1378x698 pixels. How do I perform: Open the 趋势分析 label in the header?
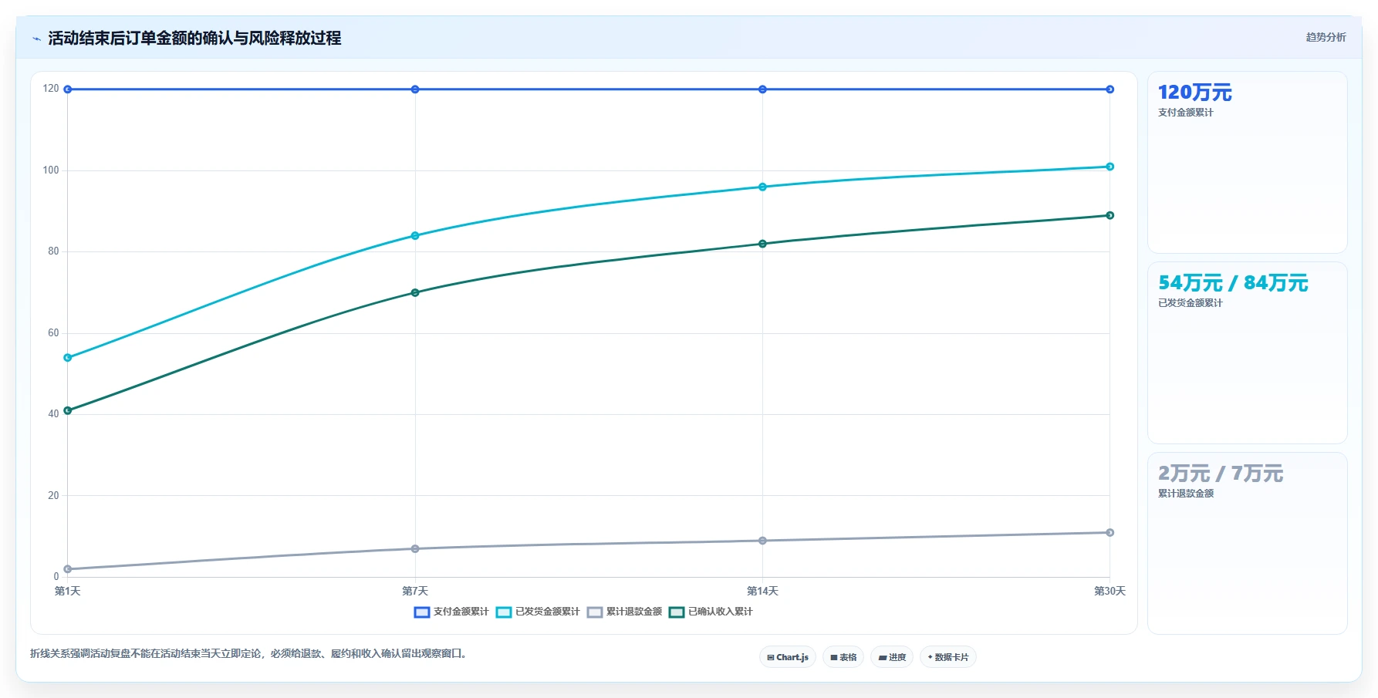click(x=1326, y=37)
